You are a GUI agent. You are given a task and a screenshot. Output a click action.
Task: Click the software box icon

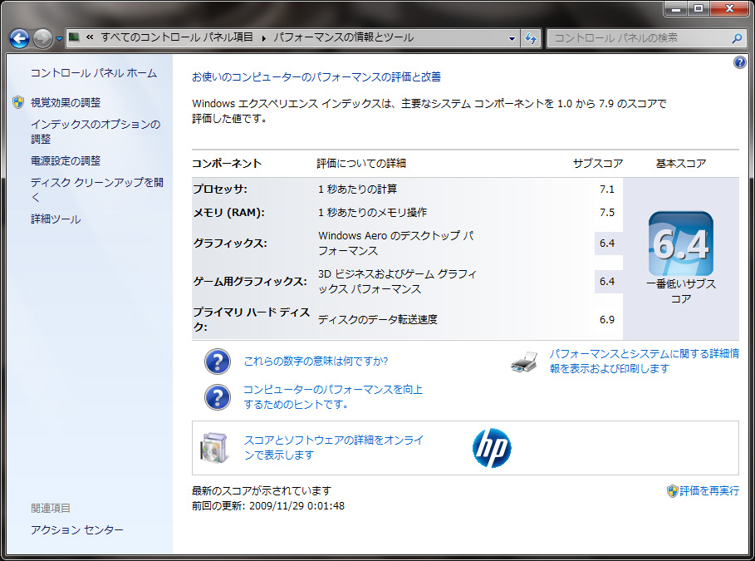(x=213, y=448)
